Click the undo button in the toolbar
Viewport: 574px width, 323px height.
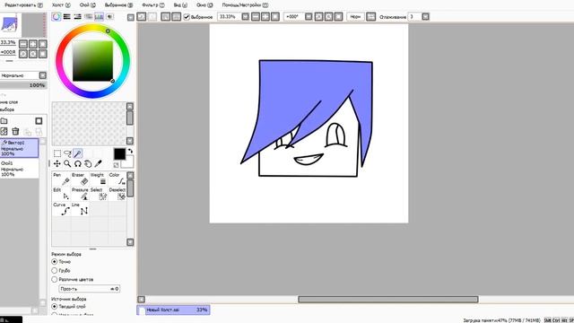[142, 16]
